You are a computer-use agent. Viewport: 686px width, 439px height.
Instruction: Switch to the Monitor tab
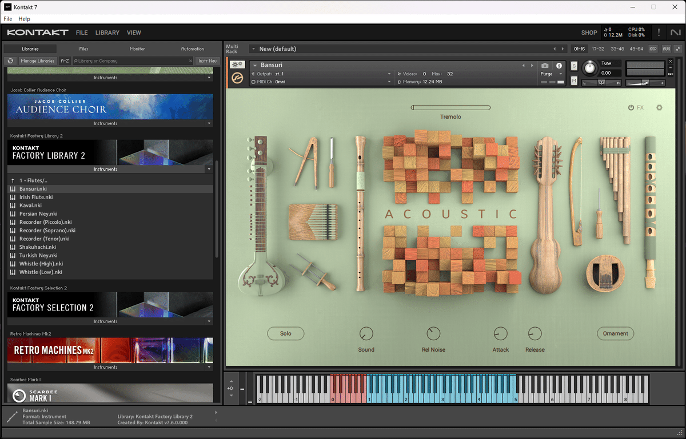[137, 49]
